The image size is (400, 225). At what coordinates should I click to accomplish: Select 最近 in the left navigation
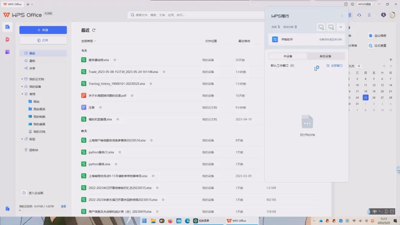43,53
